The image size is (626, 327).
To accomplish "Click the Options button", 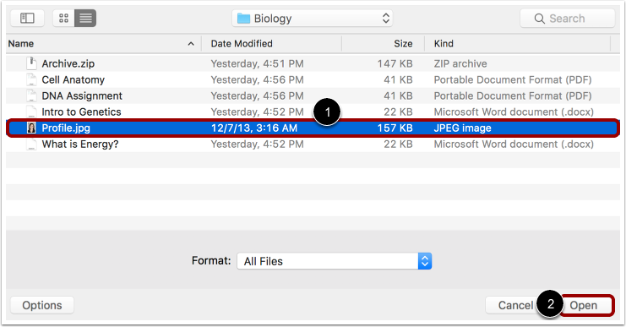I will click(42, 305).
